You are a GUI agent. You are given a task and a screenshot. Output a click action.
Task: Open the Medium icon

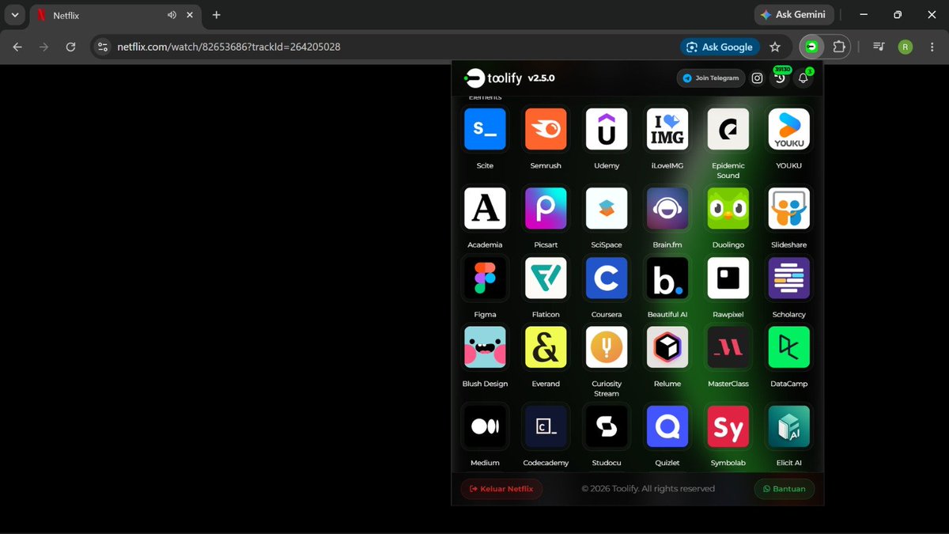click(485, 426)
